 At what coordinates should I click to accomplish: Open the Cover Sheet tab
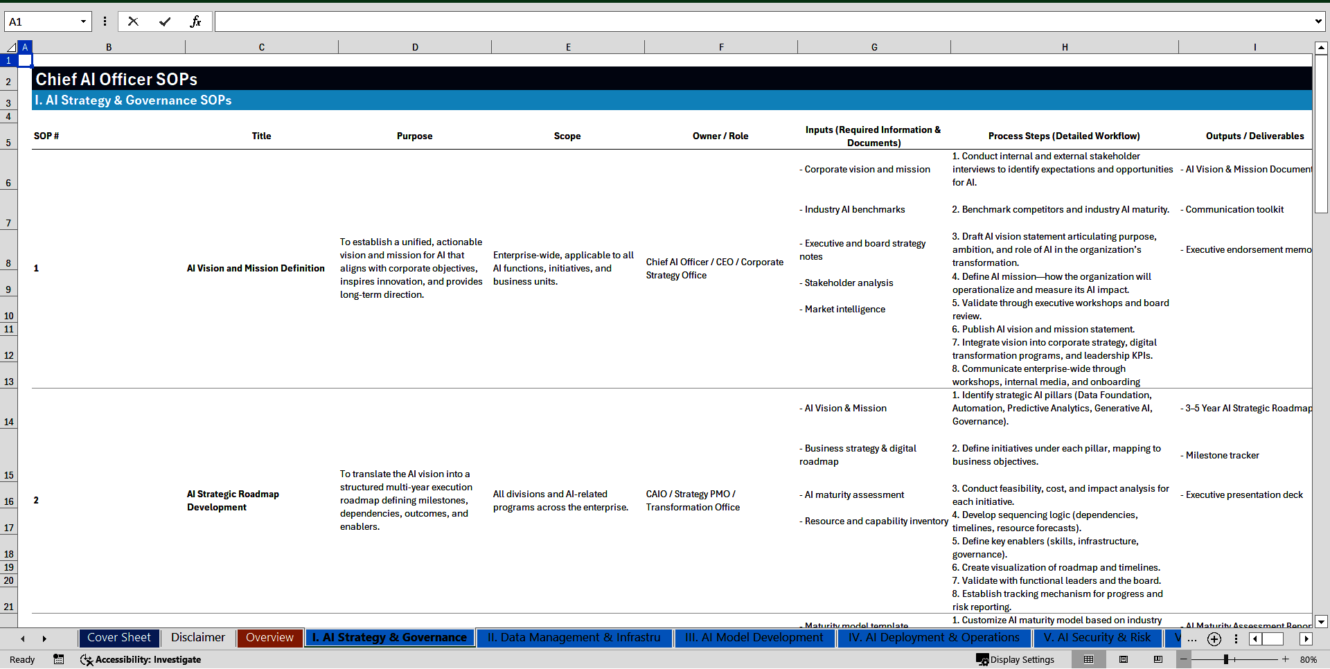[118, 637]
